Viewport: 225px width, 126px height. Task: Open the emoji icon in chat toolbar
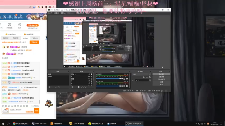tap(3, 106)
